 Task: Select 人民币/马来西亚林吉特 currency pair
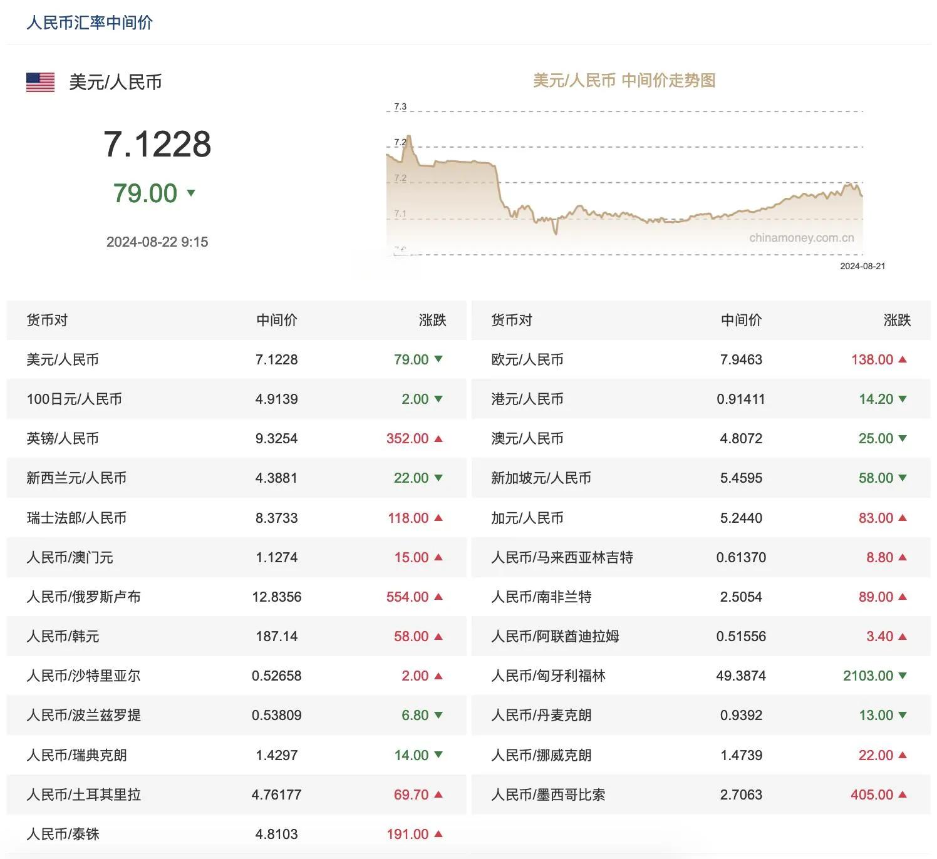pyautogui.click(x=562, y=557)
